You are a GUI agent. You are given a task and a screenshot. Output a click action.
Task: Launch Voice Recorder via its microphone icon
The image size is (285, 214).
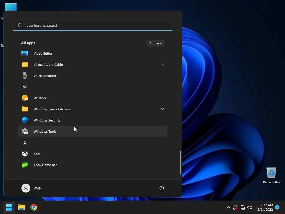pyautogui.click(x=25, y=76)
